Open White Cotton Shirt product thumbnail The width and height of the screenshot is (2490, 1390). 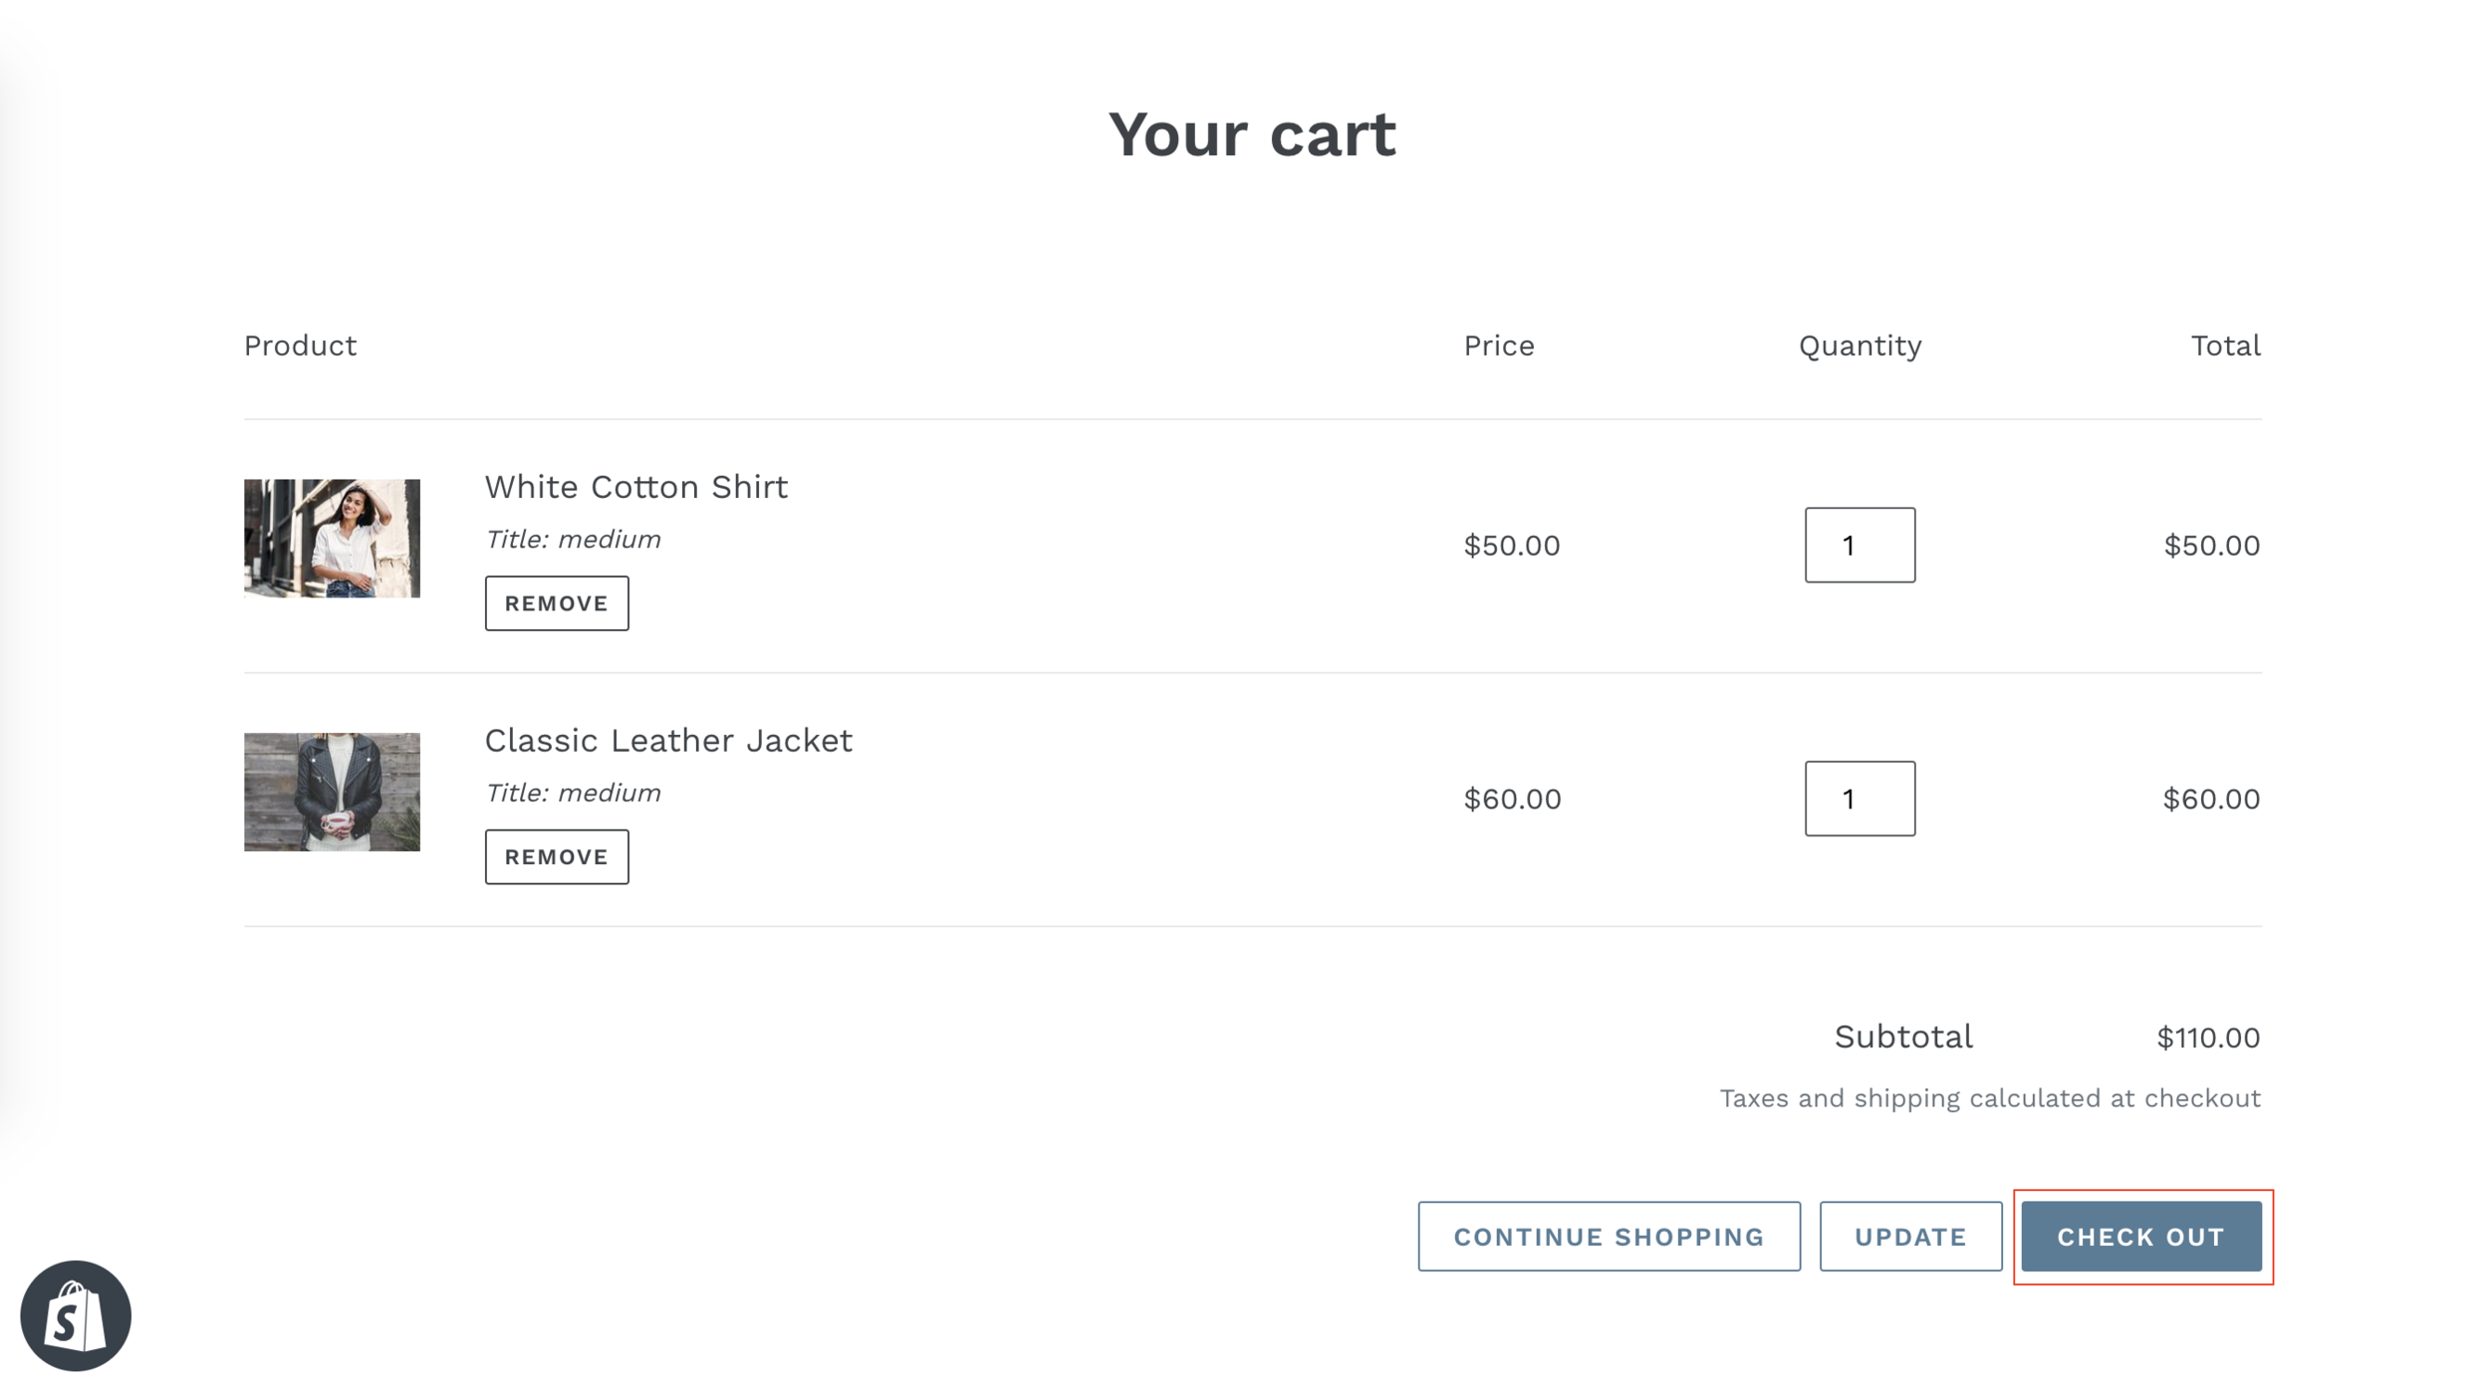pyautogui.click(x=332, y=539)
